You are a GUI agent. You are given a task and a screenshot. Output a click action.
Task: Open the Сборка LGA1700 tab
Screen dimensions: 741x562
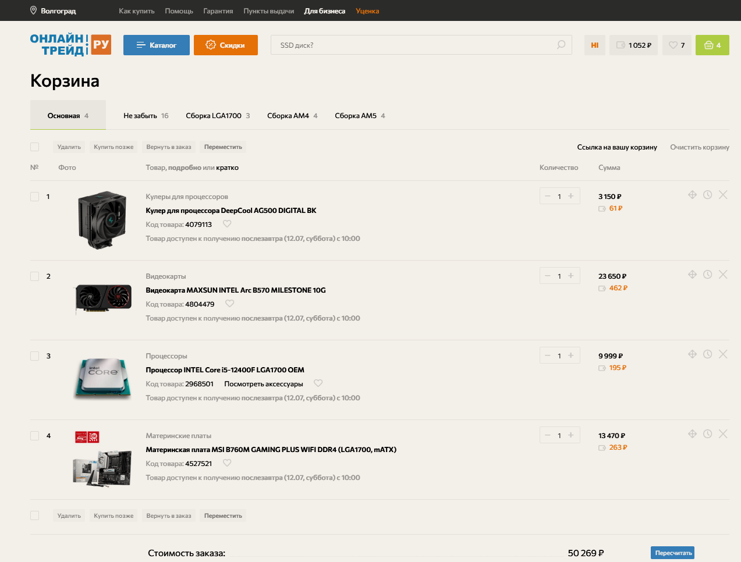(218, 116)
